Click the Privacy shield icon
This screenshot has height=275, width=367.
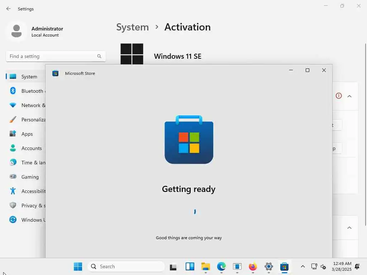click(x=13, y=205)
